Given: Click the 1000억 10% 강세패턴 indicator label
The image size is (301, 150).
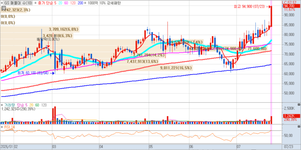Looking at the screenshot, I should 104,3.
